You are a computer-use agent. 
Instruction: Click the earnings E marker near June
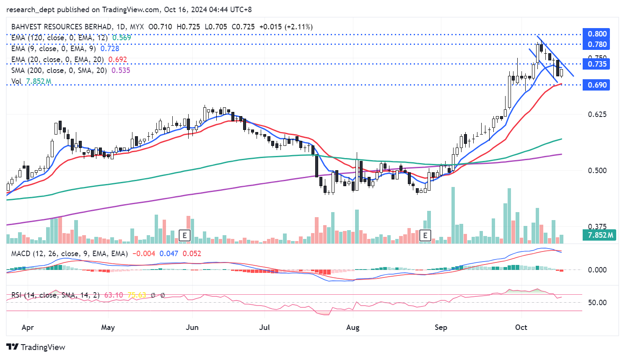(184, 235)
